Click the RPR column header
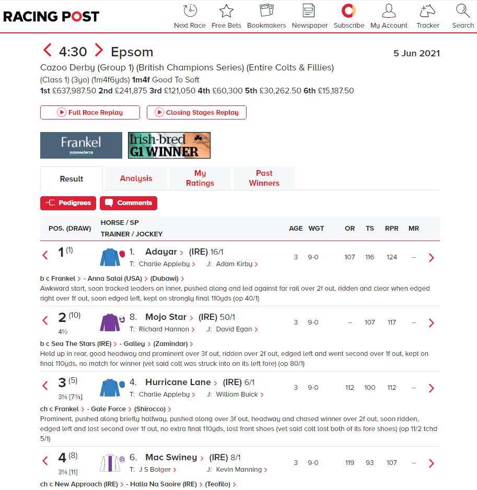The height and width of the screenshot is (490, 477). (392, 229)
